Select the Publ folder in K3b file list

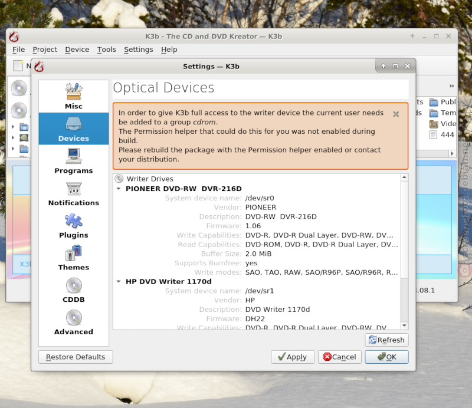coord(442,102)
